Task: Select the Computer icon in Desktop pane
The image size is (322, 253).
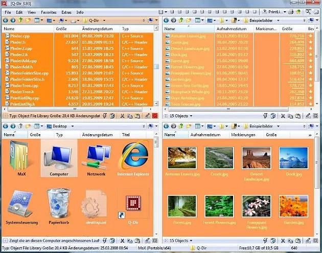Action: 59,158
